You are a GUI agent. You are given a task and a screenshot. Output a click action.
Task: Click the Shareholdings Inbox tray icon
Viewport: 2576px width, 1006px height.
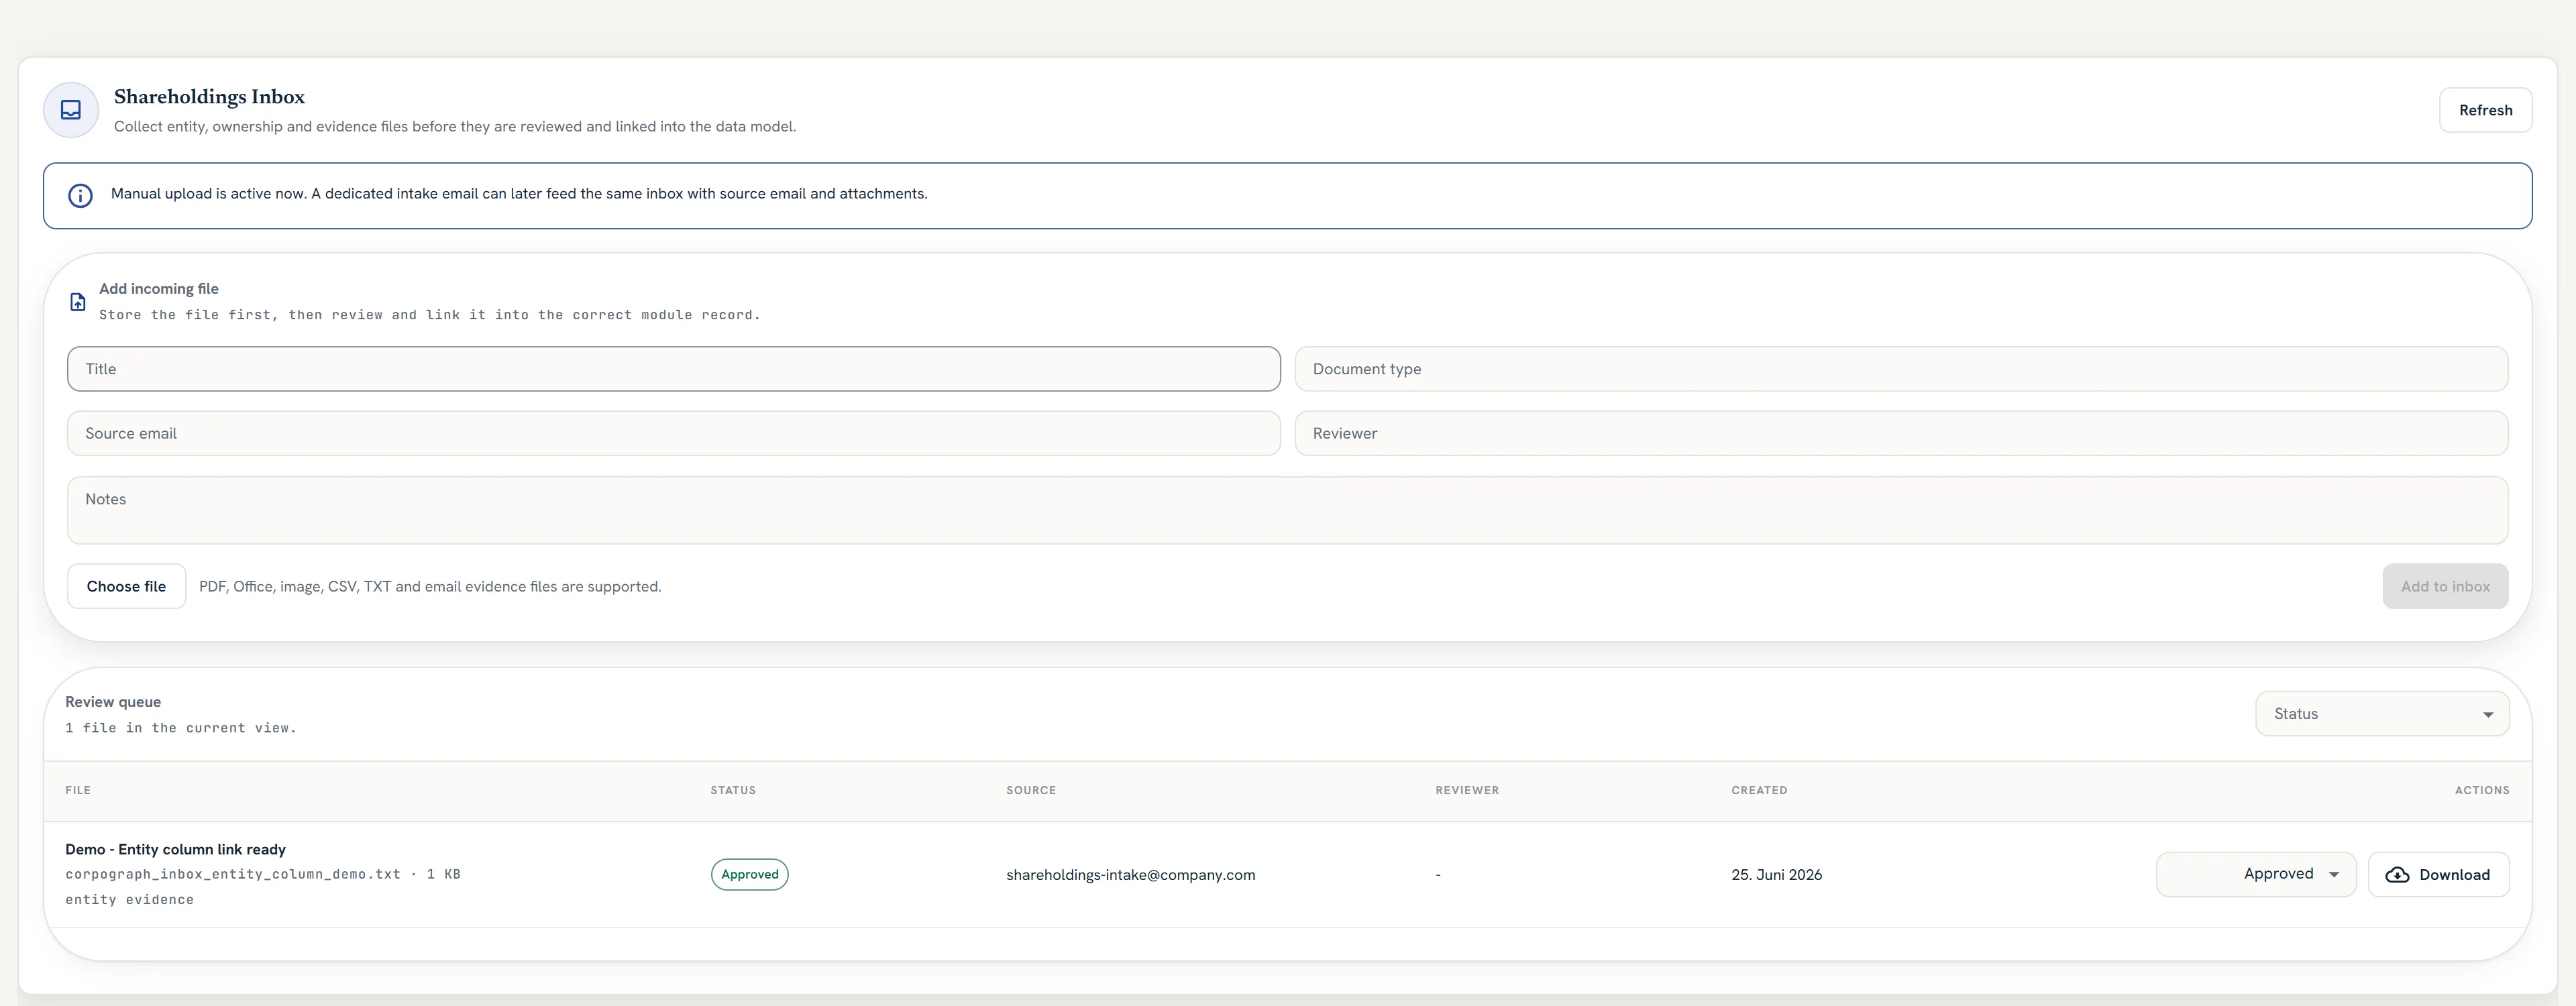(71, 110)
